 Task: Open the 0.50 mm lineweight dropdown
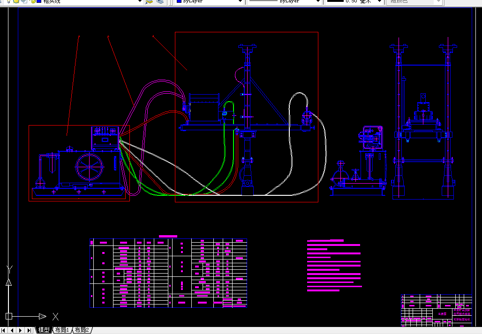pyautogui.click(x=380, y=1)
